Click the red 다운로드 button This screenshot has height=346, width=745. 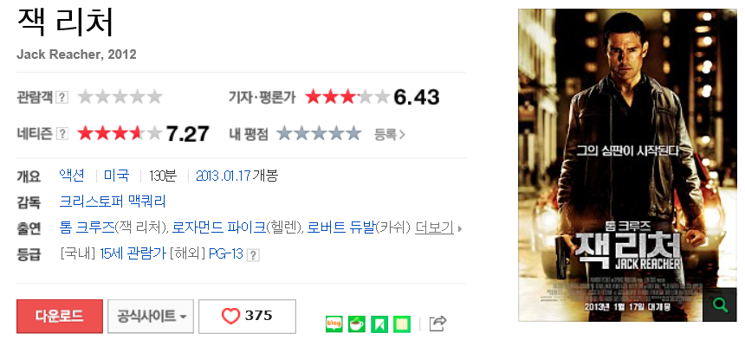tap(60, 316)
